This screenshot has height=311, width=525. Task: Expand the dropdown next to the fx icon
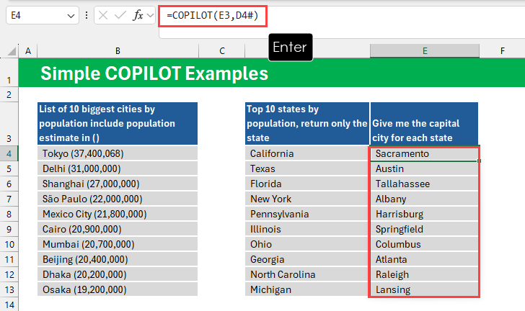[150, 15]
